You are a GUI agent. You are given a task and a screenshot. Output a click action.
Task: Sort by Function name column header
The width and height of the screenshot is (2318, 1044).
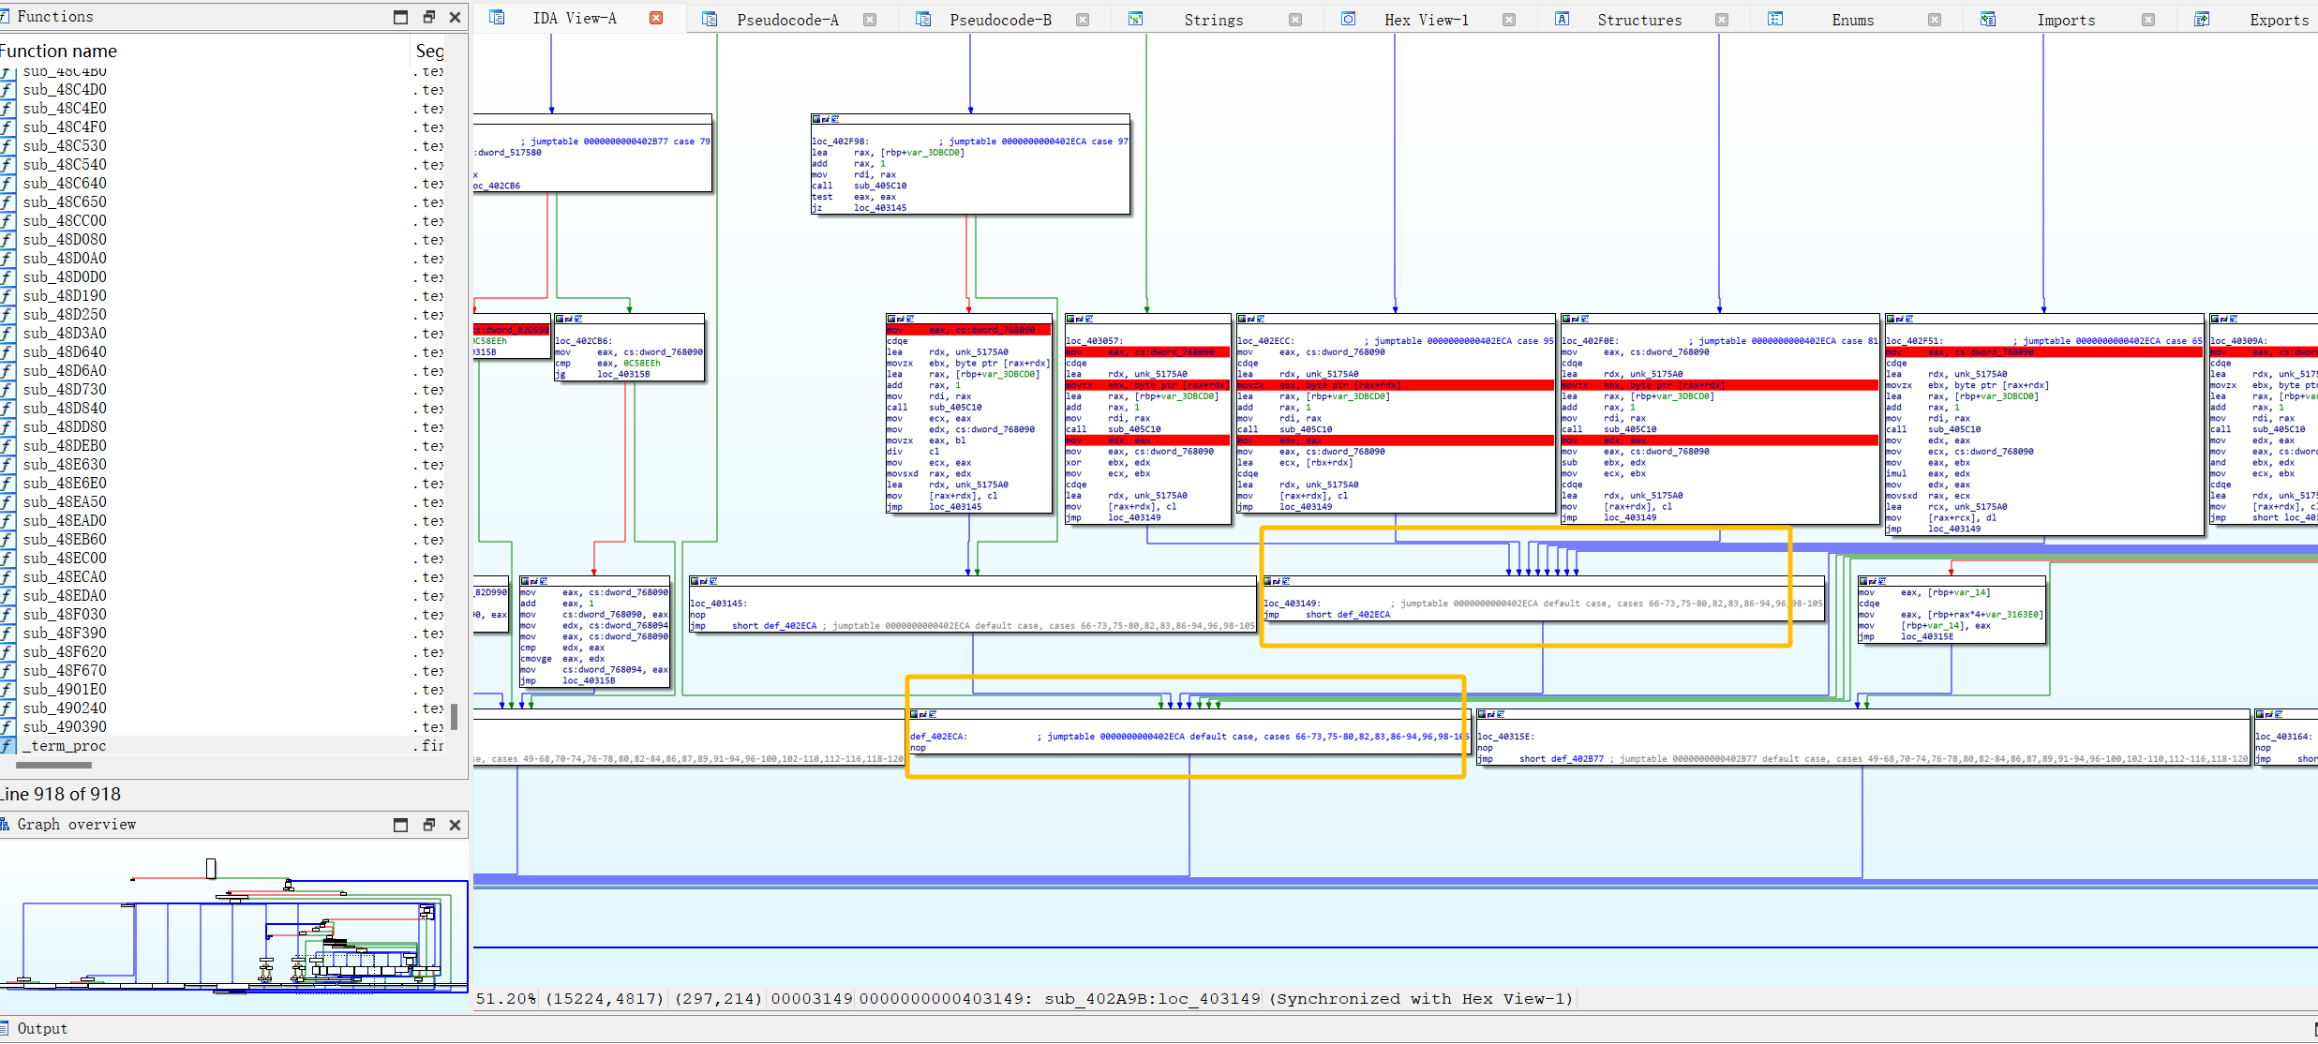click(x=60, y=52)
